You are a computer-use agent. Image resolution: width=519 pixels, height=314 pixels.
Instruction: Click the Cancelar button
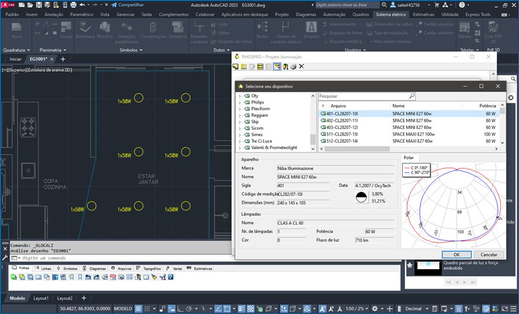489,254
